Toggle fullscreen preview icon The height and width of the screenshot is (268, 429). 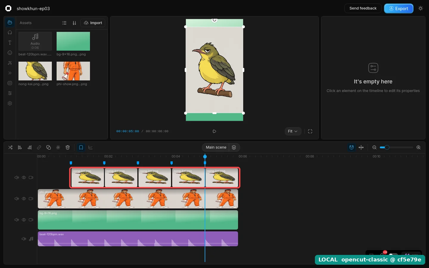click(x=310, y=131)
